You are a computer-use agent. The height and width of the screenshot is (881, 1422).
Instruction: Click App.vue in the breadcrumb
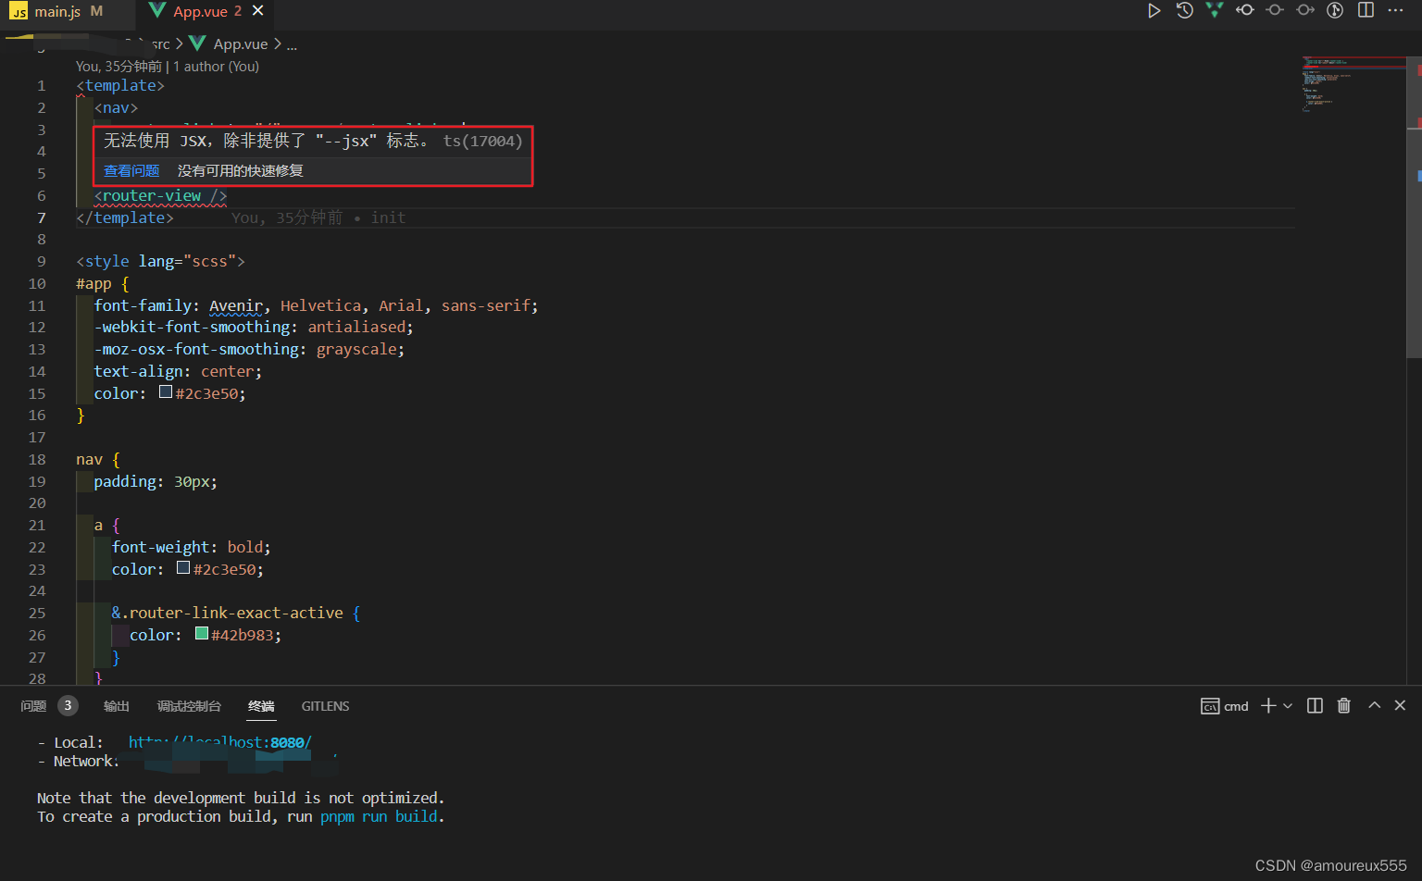click(x=241, y=44)
